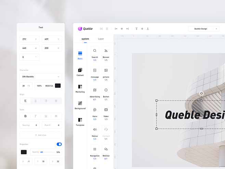
Task: Edit the projection V blur field
Action: tap(55, 161)
